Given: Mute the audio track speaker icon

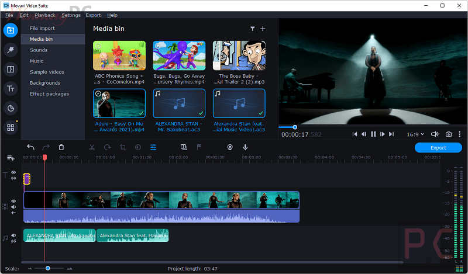Looking at the screenshot, I should click(x=13, y=235).
